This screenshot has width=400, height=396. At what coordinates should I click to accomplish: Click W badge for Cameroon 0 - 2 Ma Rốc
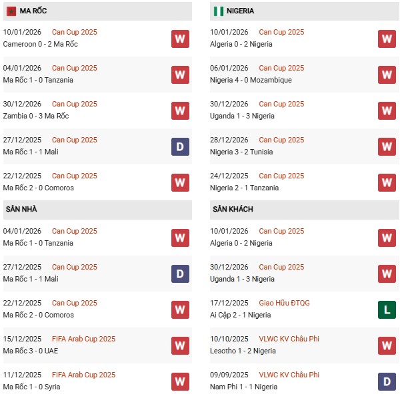[180, 39]
